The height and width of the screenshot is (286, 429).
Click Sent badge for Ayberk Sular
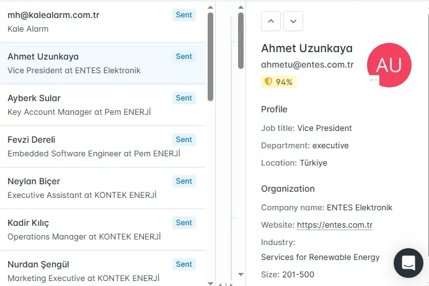[x=184, y=98]
